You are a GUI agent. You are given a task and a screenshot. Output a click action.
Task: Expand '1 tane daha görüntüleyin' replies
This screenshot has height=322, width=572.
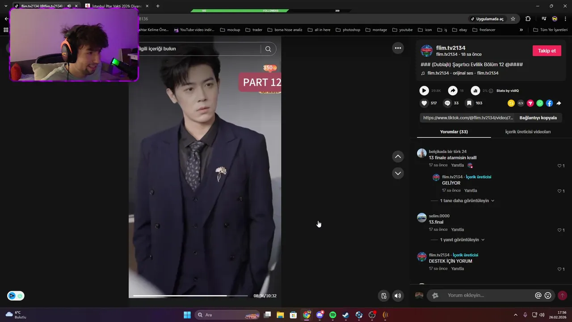467,201
